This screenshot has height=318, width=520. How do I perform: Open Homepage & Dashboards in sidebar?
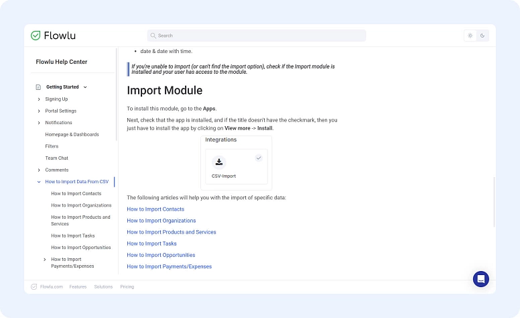pos(72,134)
